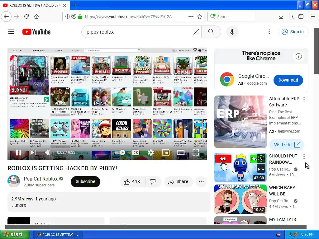Subscribe to Pop Cat Roblox

point(85,181)
